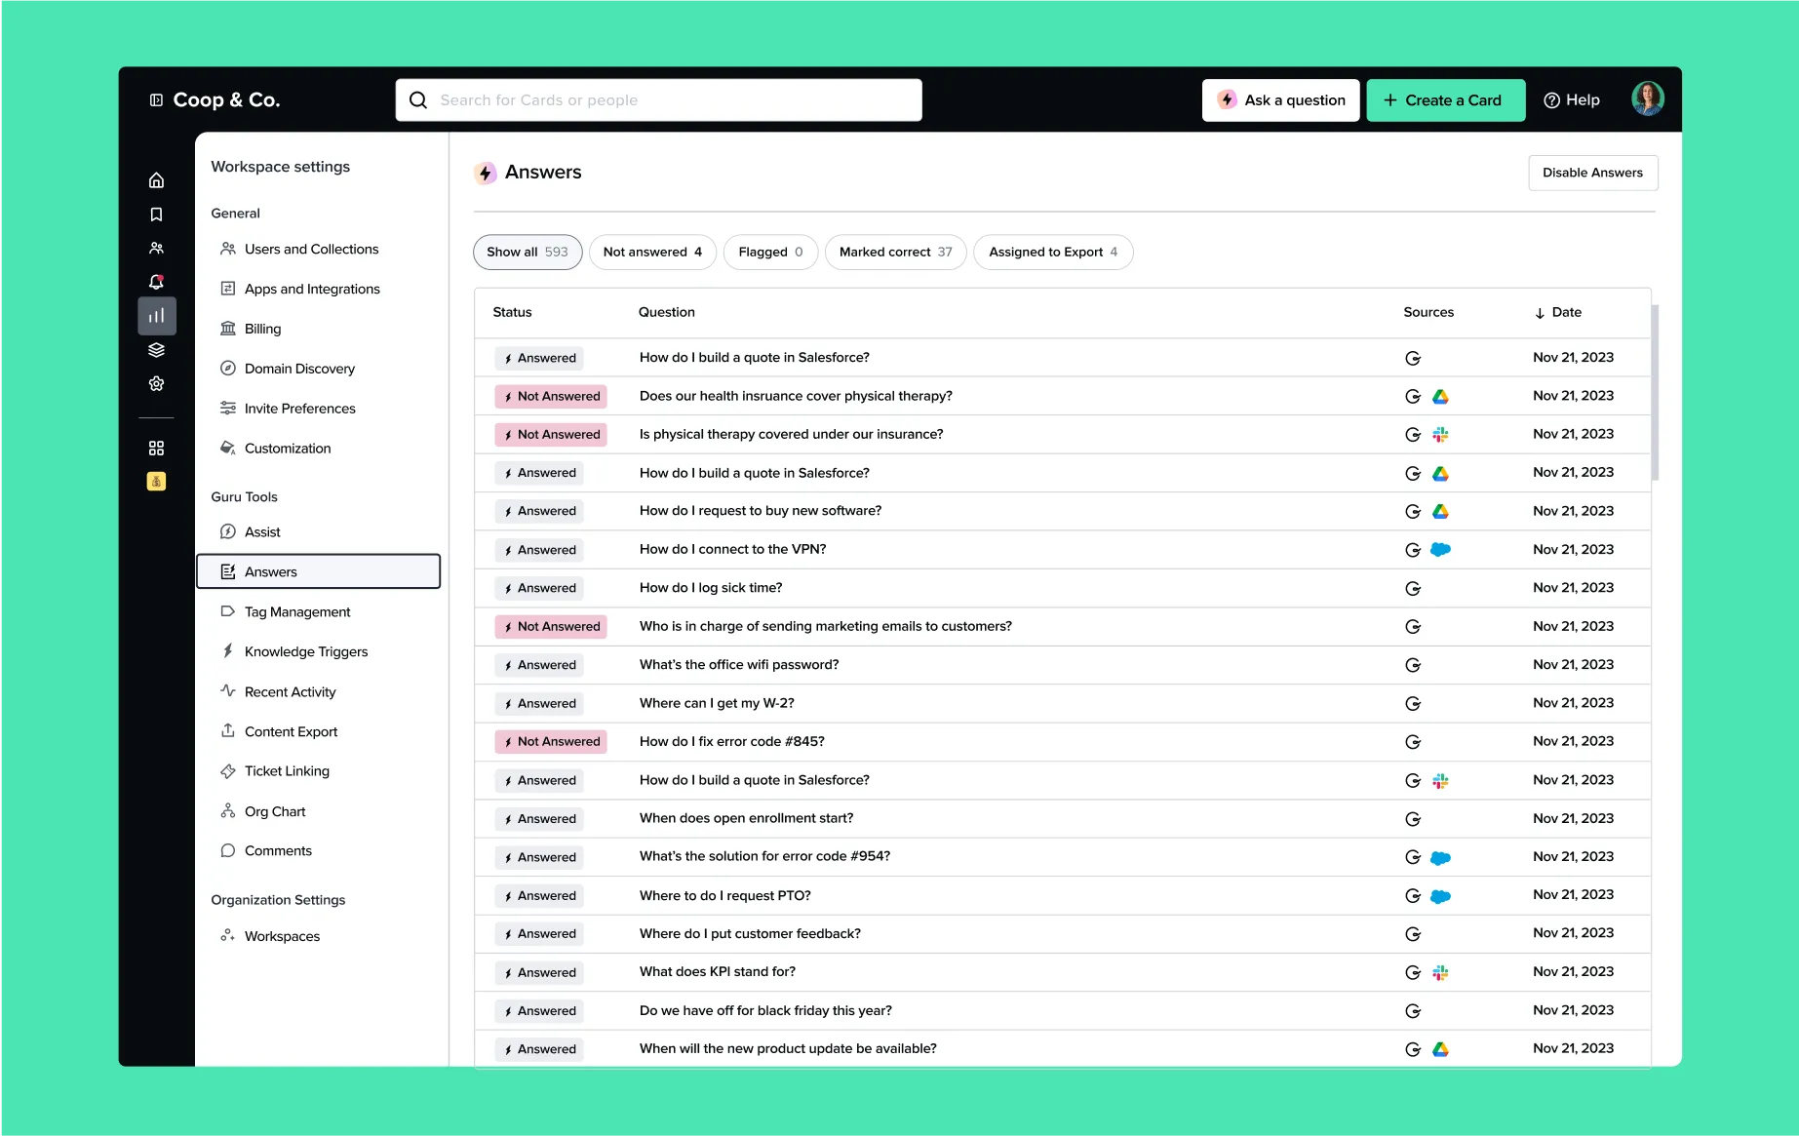This screenshot has width=1799, height=1136.
Task: Click the Disable Answers button
Action: coord(1592,172)
